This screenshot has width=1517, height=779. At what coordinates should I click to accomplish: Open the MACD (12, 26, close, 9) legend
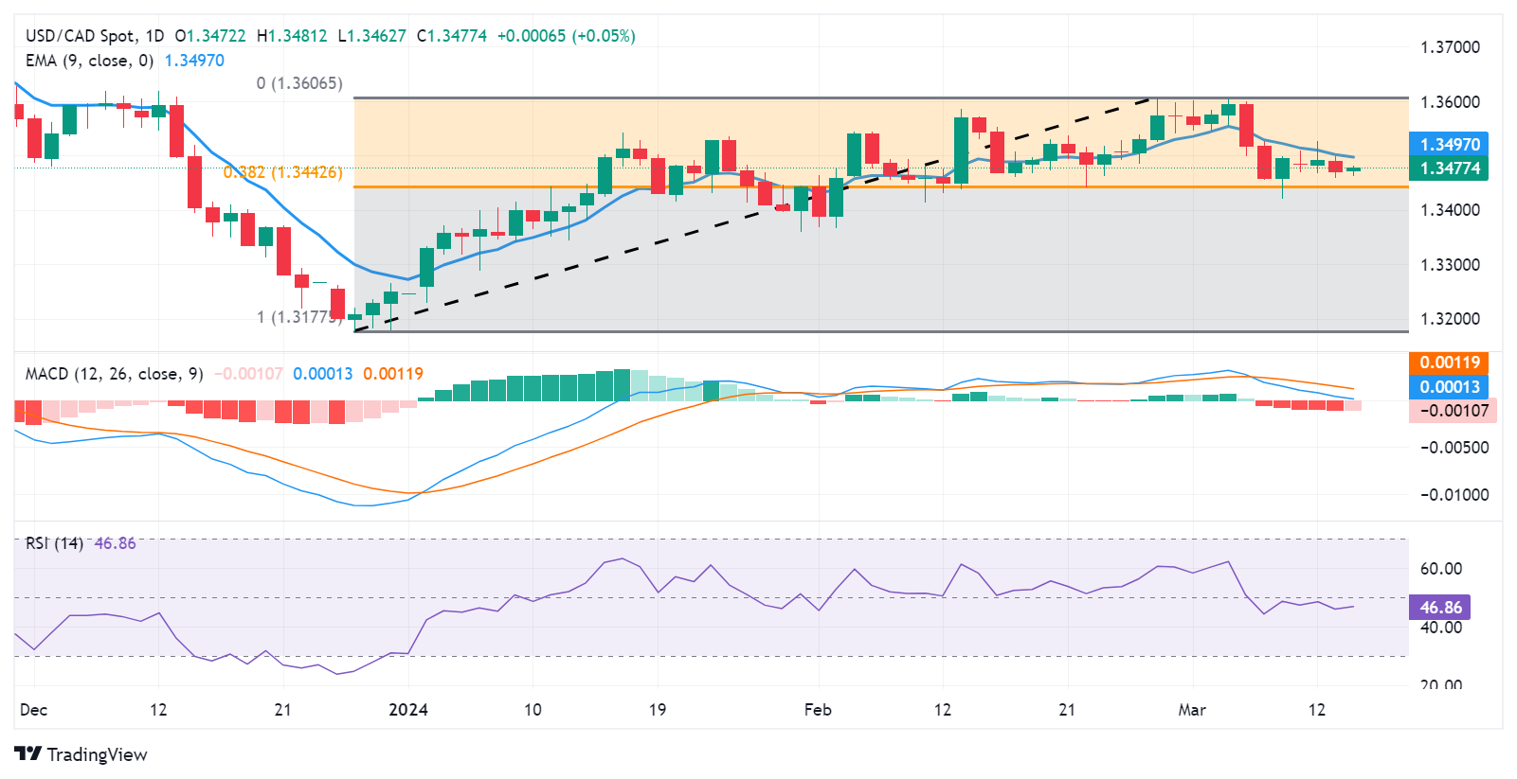(x=114, y=374)
